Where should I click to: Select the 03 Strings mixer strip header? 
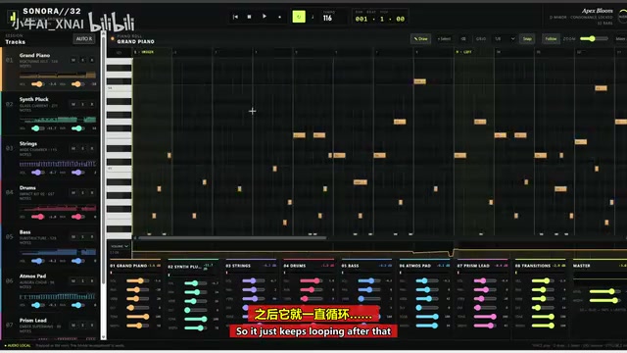click(251, 266)
